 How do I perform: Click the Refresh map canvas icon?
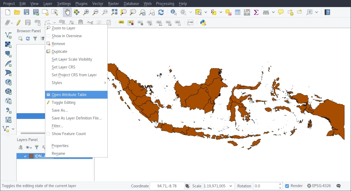pyautogui.click(x=161, y=12)
